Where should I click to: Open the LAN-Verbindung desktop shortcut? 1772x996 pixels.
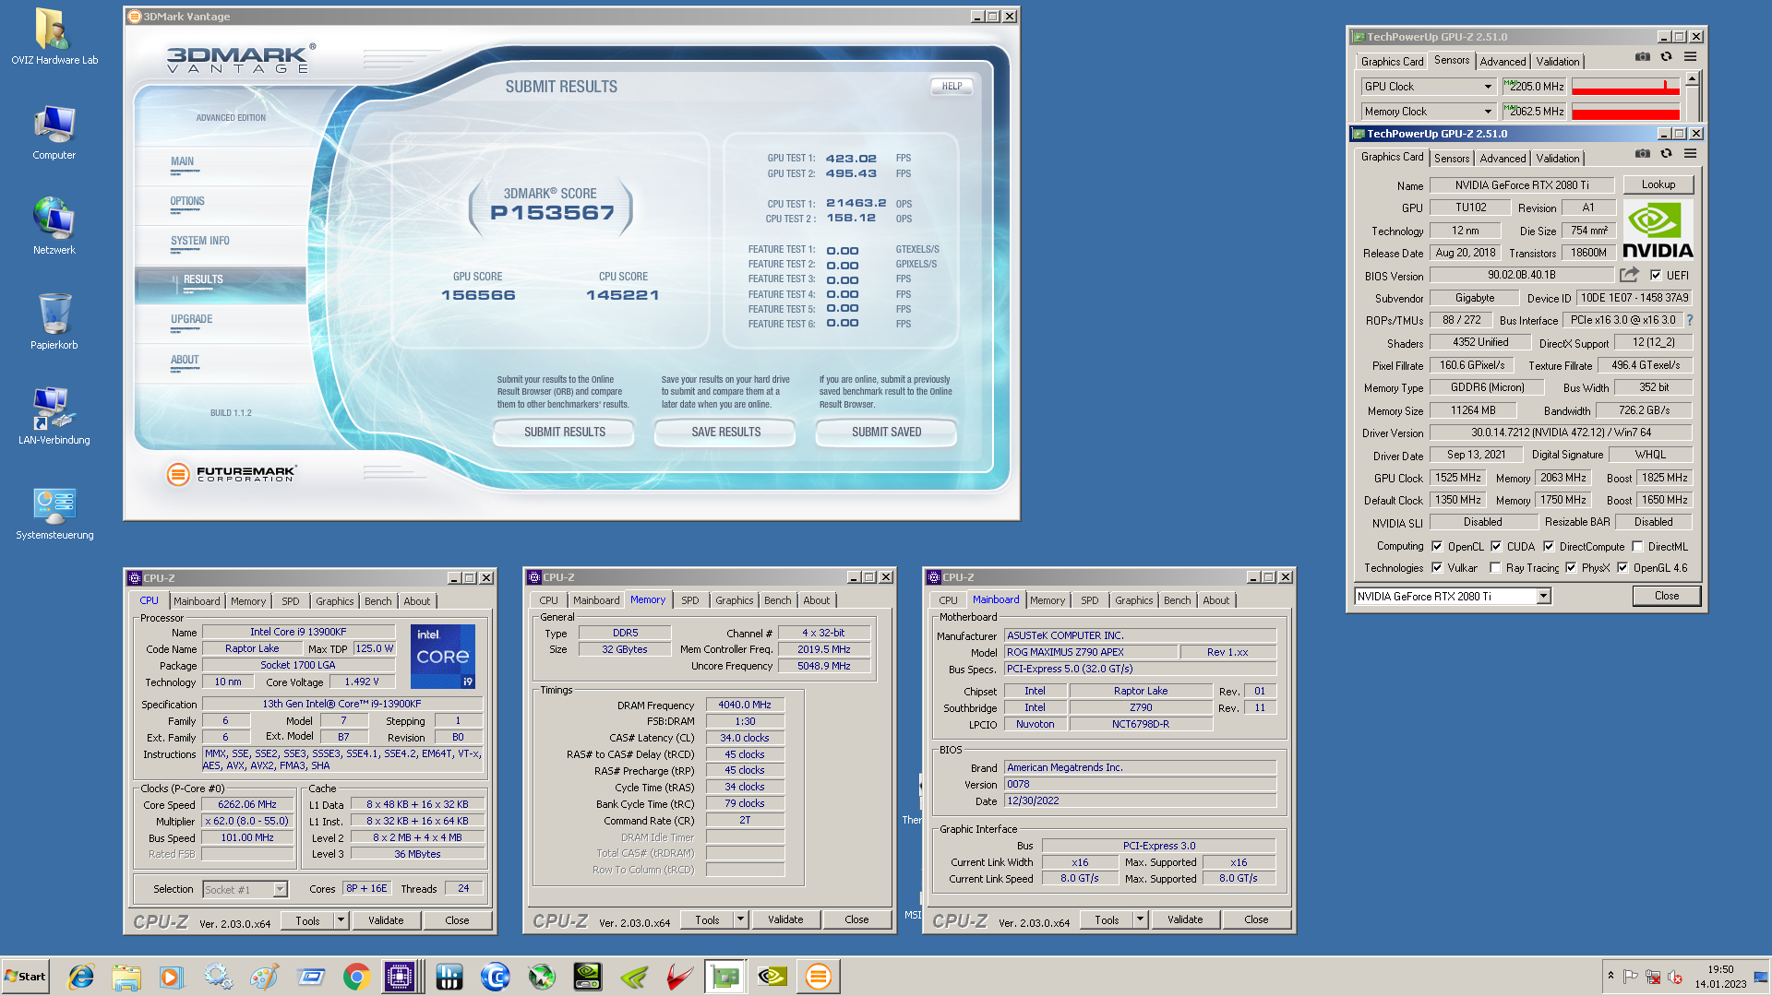pyautogui.click(x=54, y=417)
